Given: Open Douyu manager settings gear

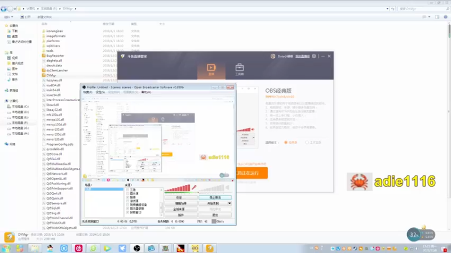Looking at the screenshot, I should tap(314, 56).
